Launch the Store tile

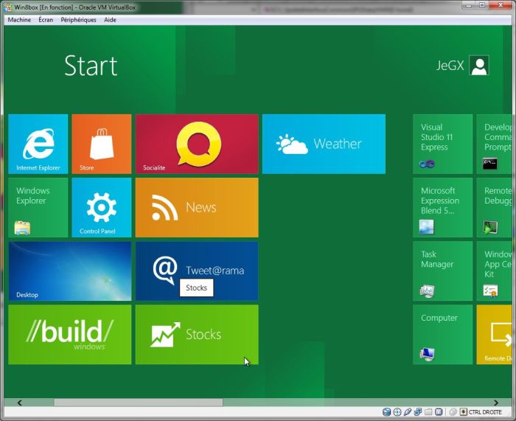point(102,144)
